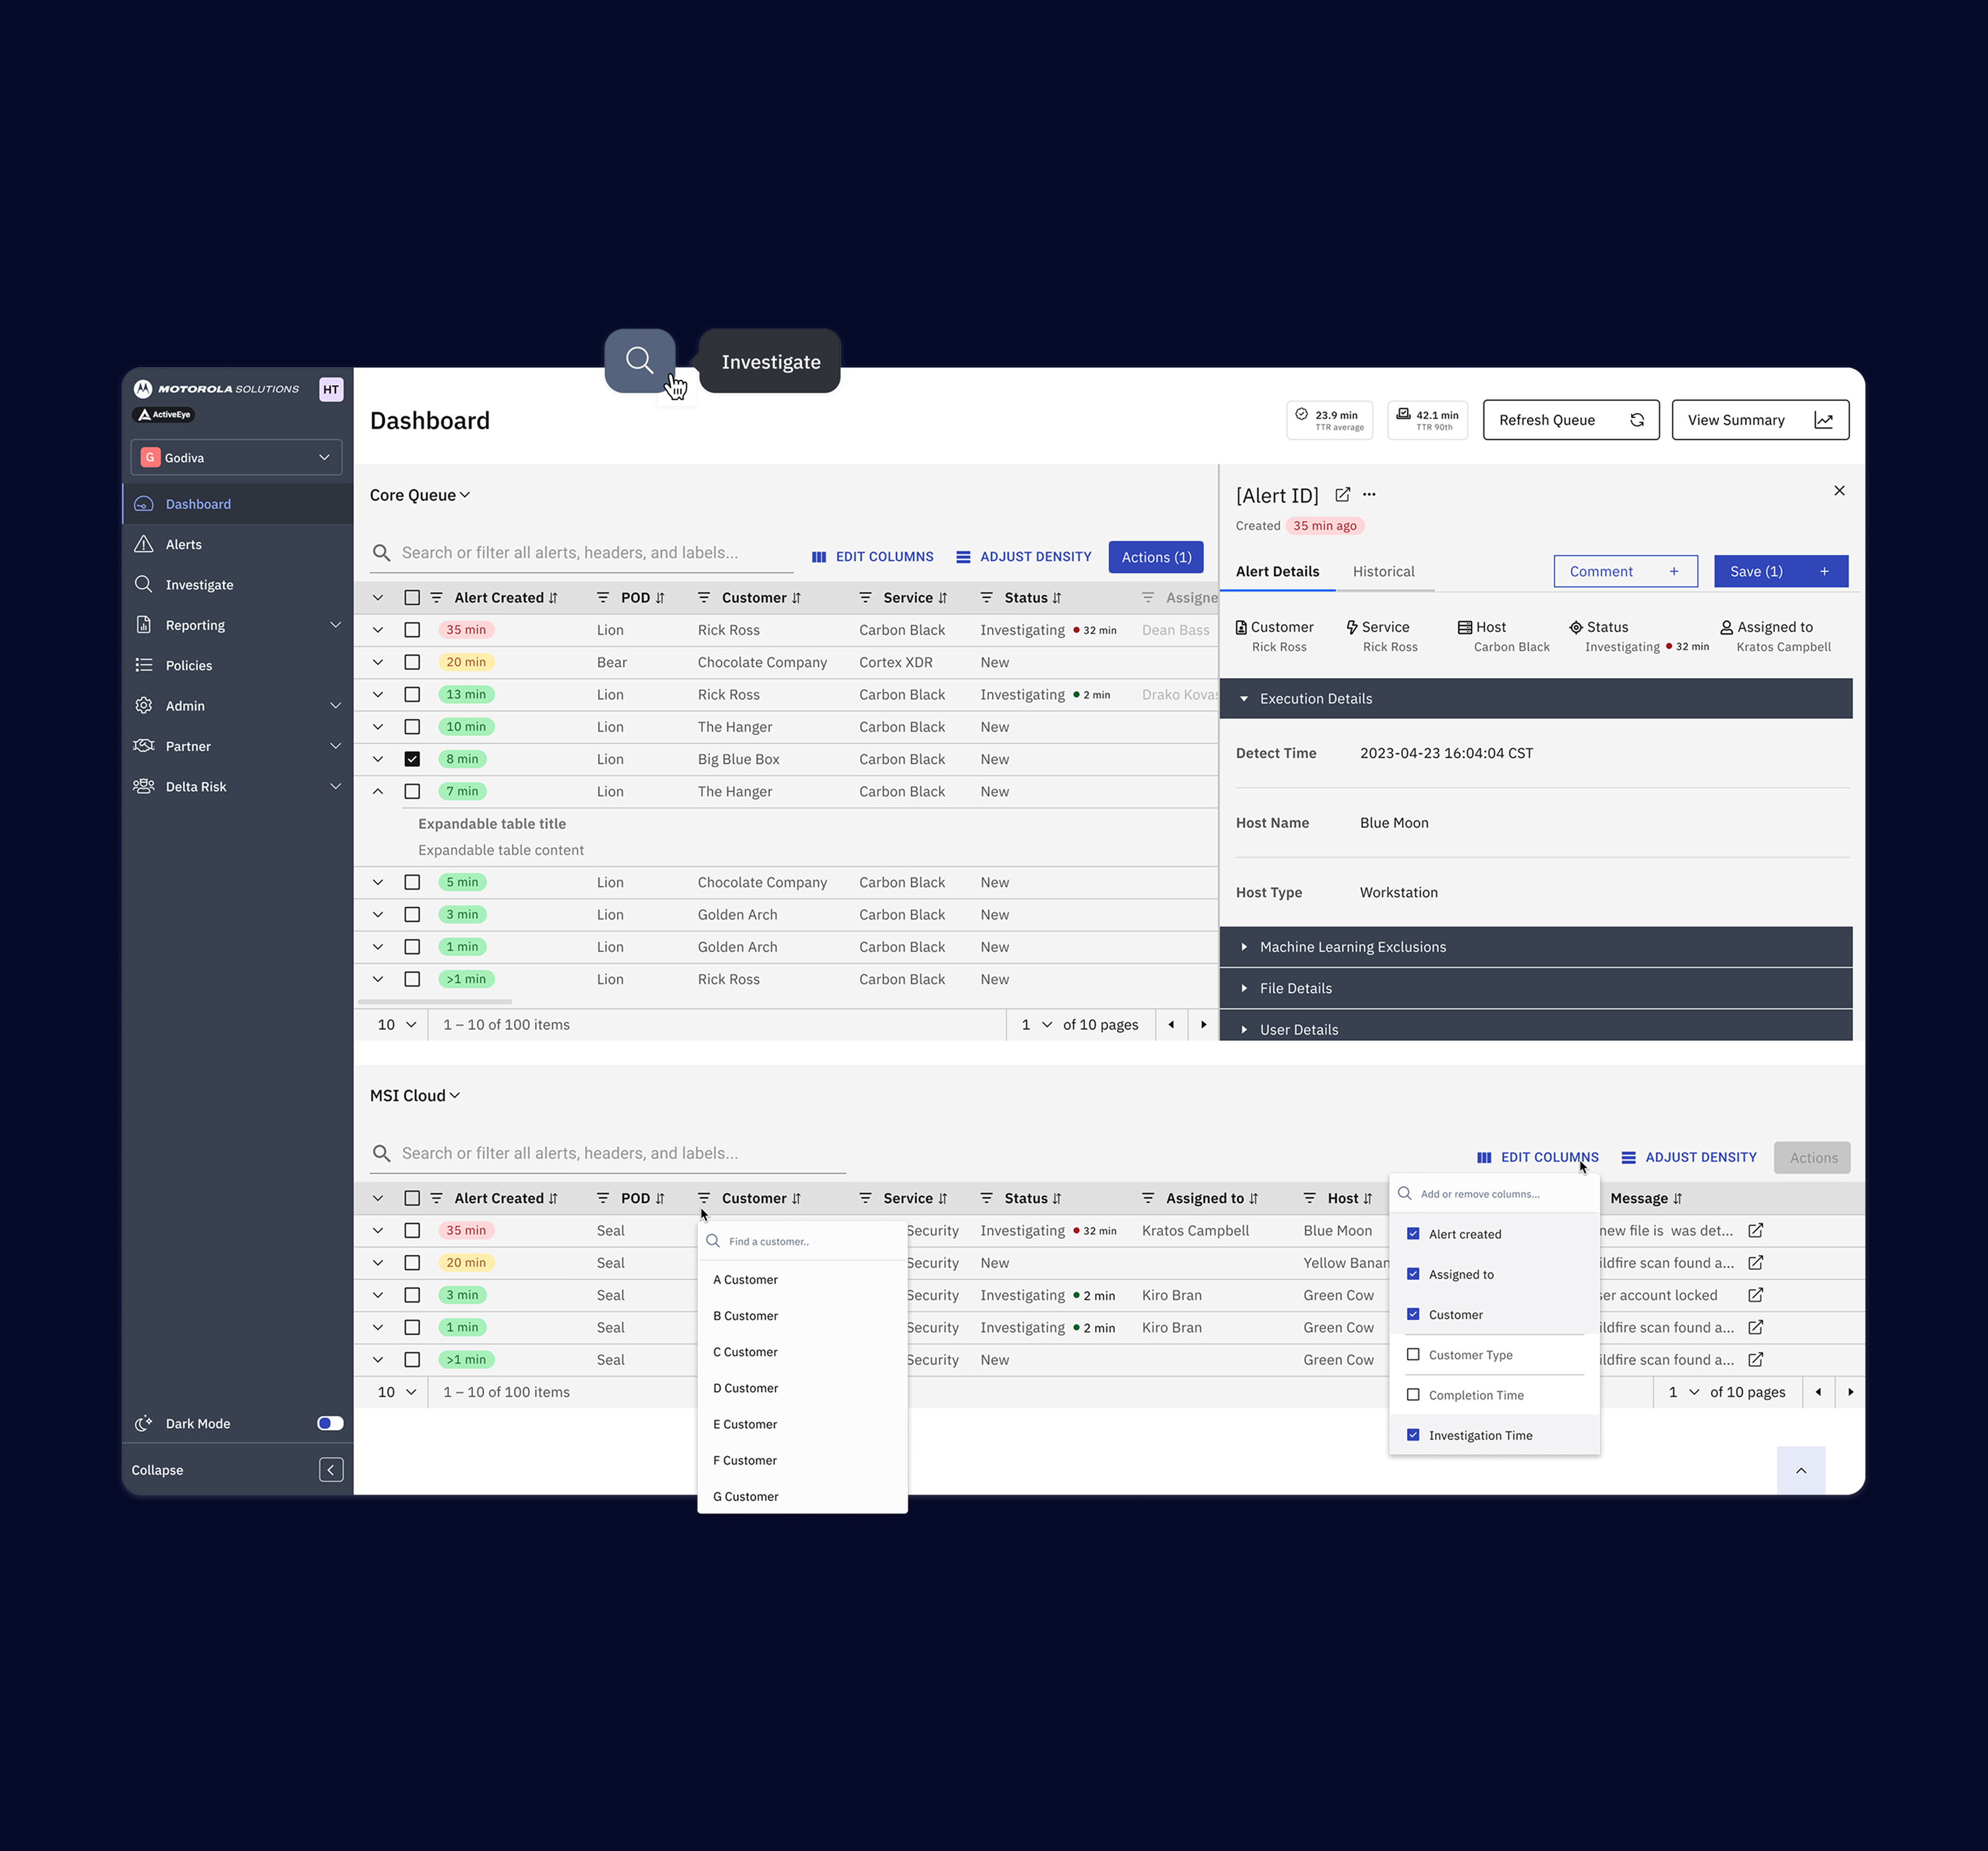Image resolution: width=1988 pixels, height=1851 pixels.
Task: Open external link for new file message row
Action: 1755,1230
